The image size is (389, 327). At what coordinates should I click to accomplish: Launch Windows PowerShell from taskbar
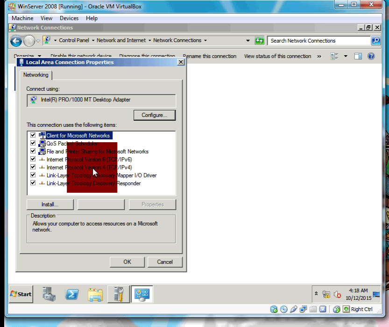pyautogui.click(x=72, y=294)
